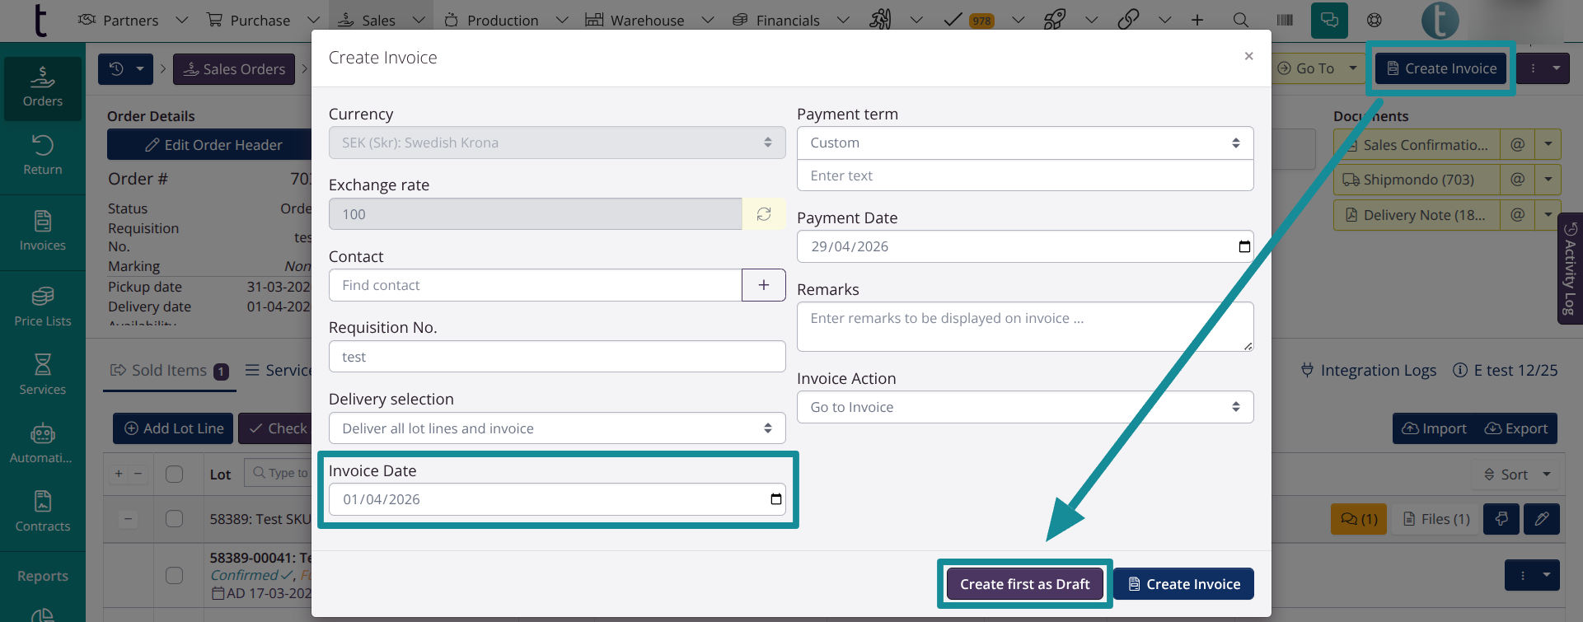
Task: Open the barcode scanner icon
Action: [1285, 21]
